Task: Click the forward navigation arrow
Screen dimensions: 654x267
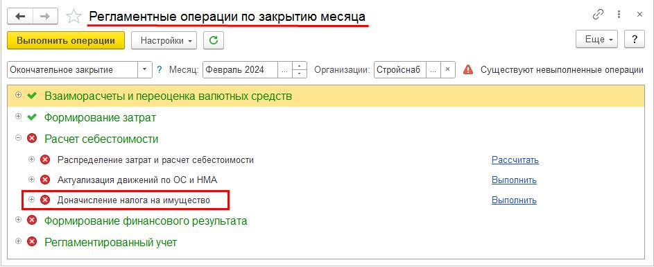Action: (45, 16)
